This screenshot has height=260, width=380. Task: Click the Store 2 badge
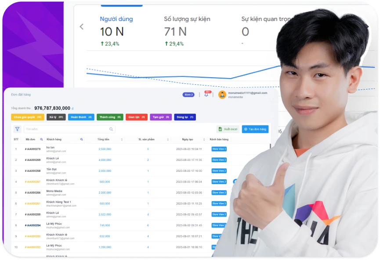coord(188,95)
